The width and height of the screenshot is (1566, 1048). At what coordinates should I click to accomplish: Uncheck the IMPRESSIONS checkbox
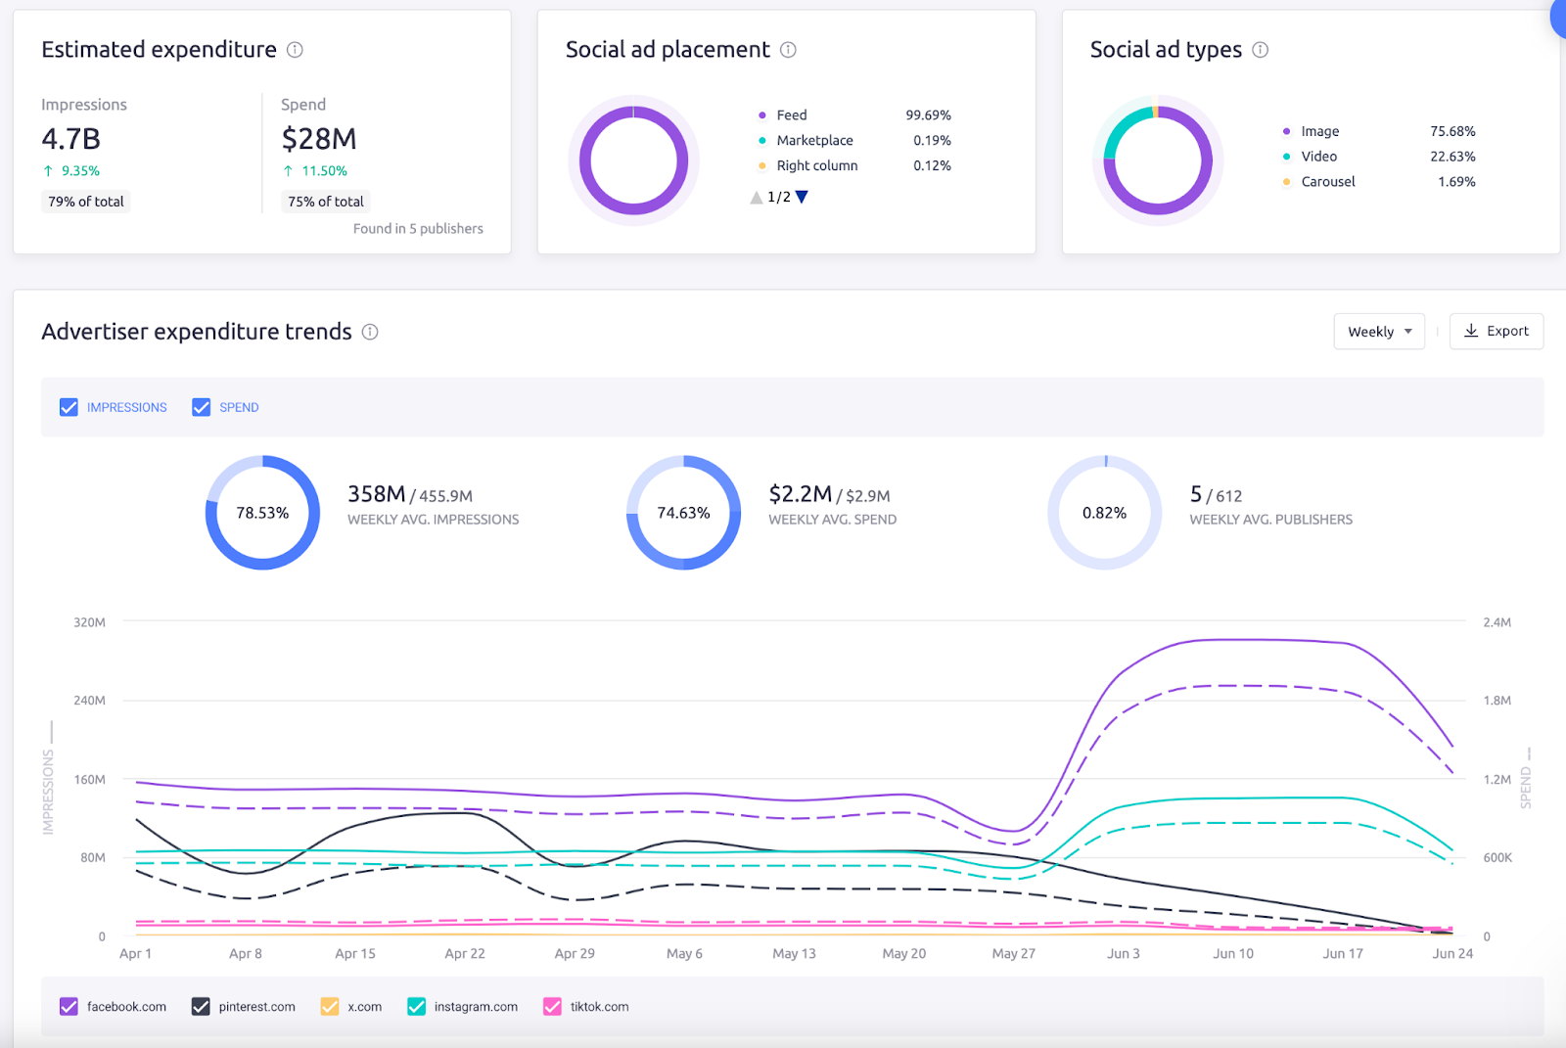coord(69,407)
